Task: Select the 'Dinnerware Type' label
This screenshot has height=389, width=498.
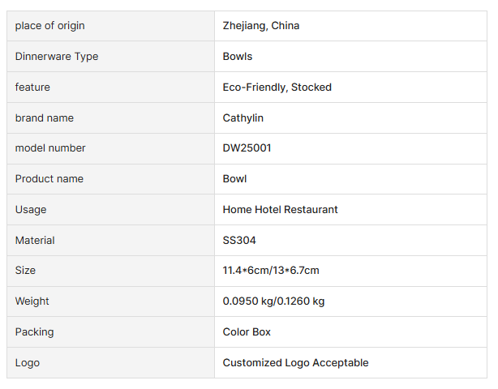Action: (57, 57)
